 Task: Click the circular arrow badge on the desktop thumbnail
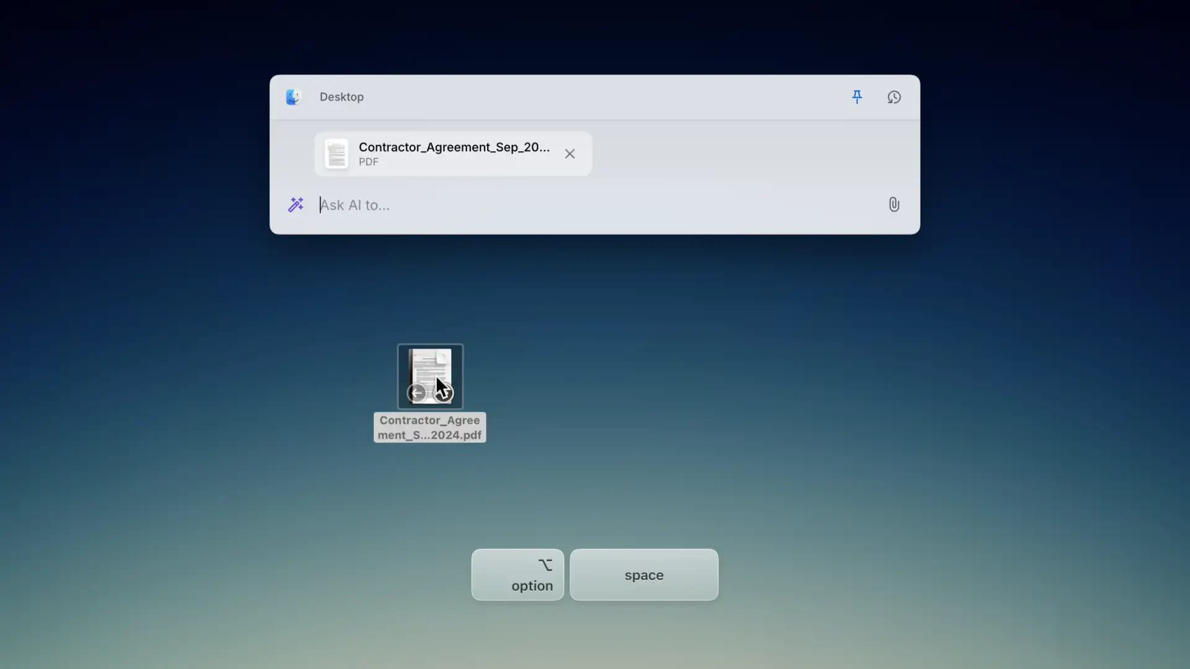coord(416,392)
